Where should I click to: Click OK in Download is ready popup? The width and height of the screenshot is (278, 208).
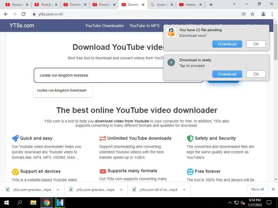point(256,74)
